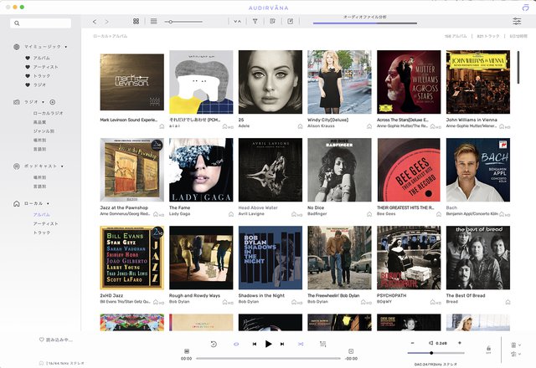
Task: Switch to list view layout
Action: coord(153,21)
